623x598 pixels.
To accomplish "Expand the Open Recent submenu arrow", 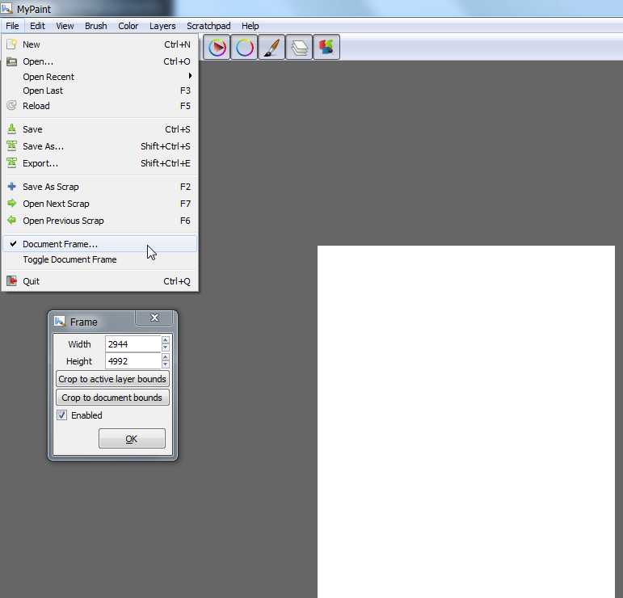I will coord(190,75).
